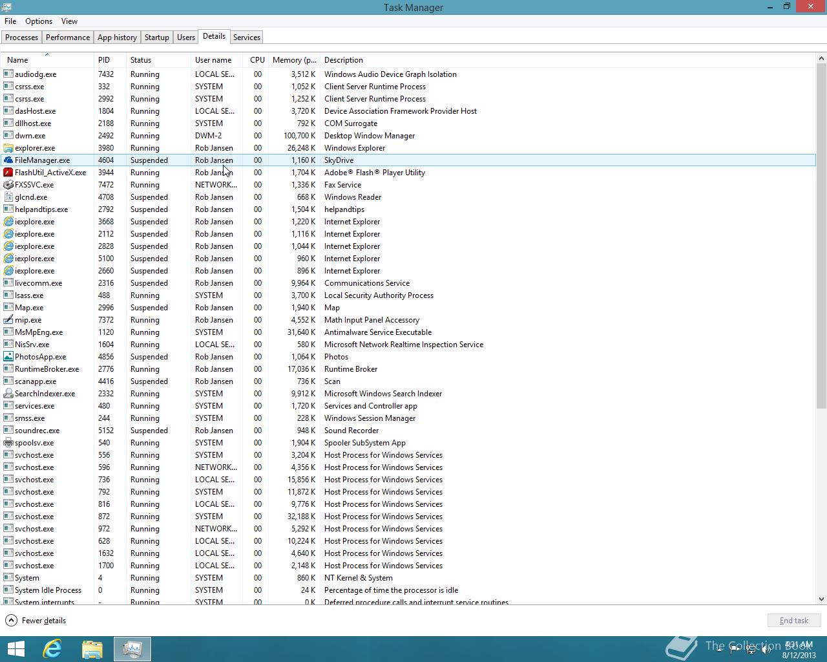Click the iexplore.exe icon with PID 3668
The image size is (827, 662).
(x=8, y=221)
